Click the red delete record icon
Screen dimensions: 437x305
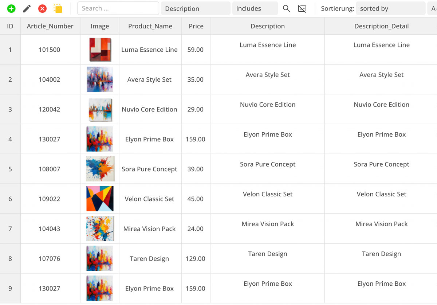tap(42, 9)
